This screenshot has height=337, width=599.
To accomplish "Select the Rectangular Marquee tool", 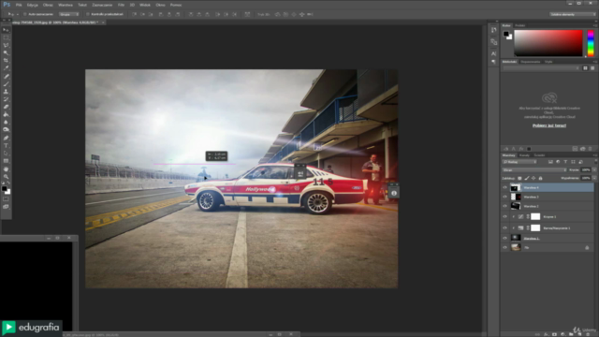I will tap(6, 37).
